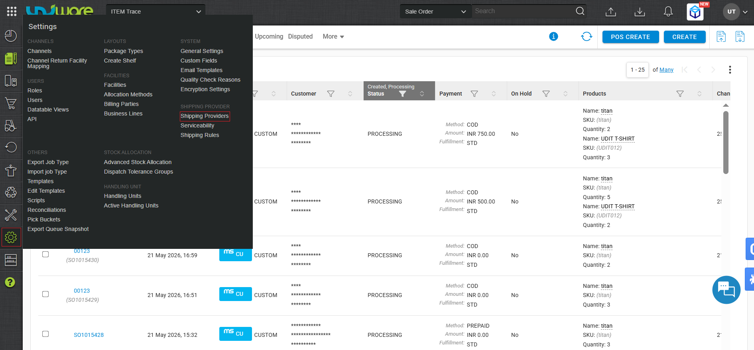
Task: Open the Import upload tray icon
Action: pyautogui.click(x=611, y=12)
